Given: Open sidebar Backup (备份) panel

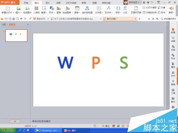Looking at the screenshot, I should coord(173,100).
